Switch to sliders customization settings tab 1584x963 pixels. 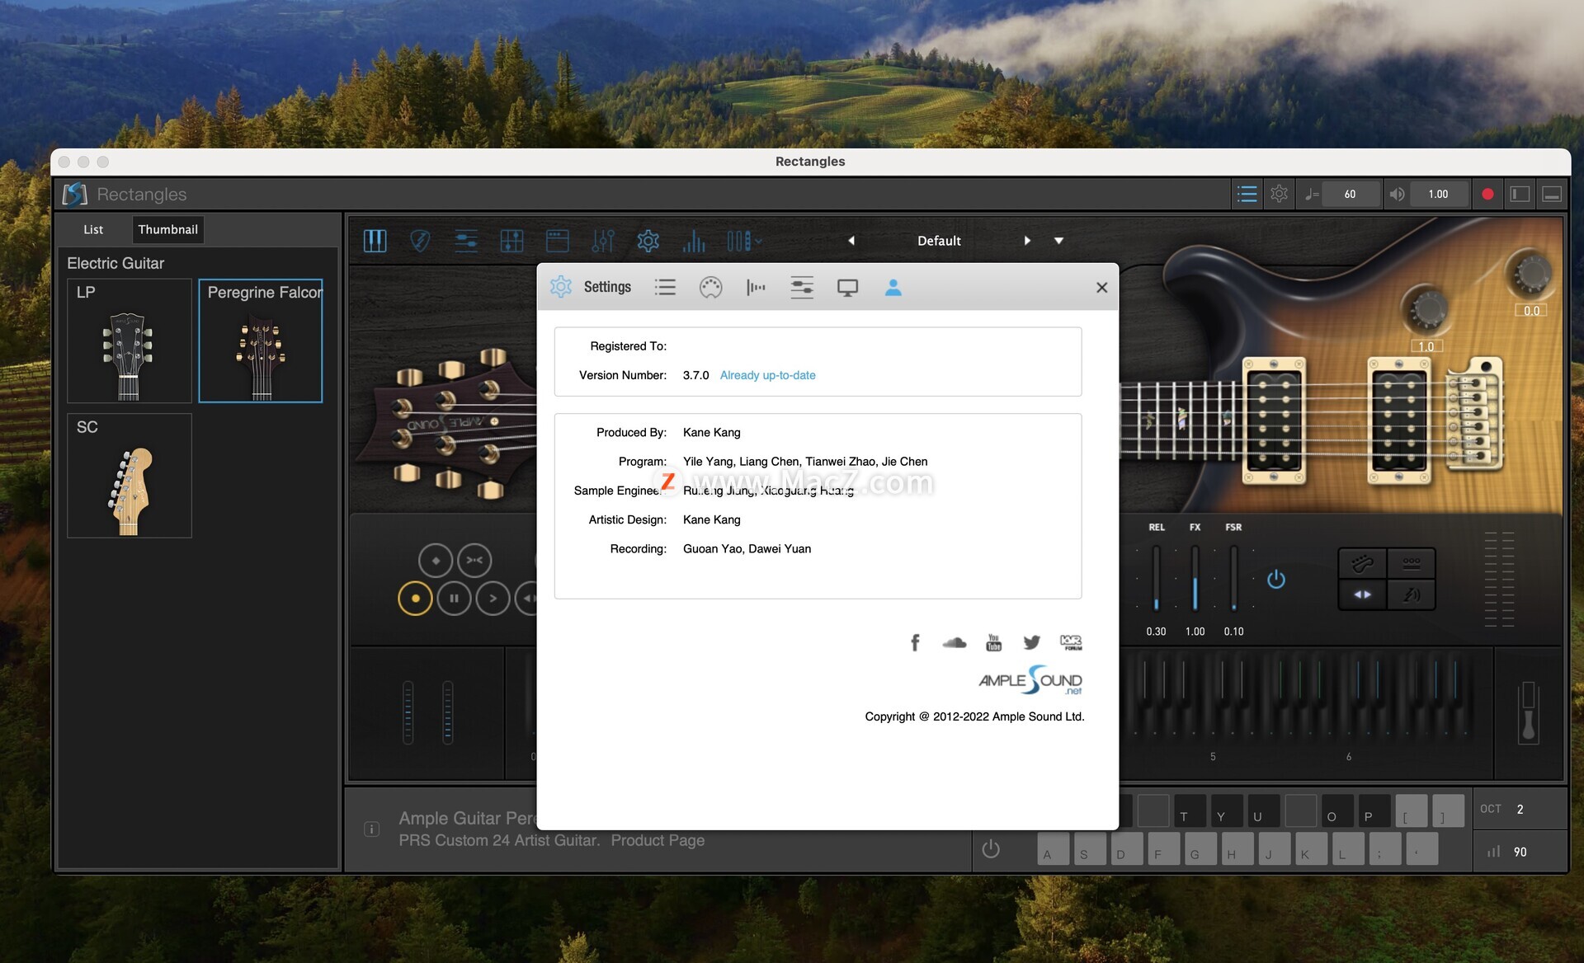point(802,287)
